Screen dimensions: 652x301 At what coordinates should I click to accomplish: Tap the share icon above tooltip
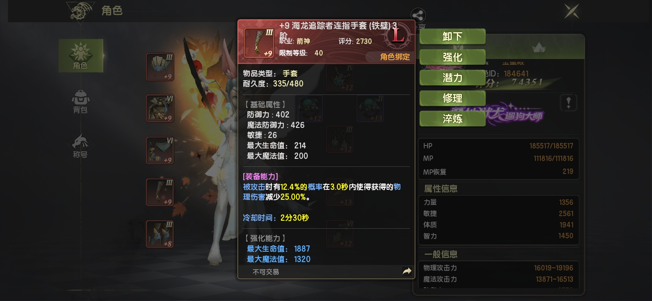pyautogui.click(x=418, y=16)
